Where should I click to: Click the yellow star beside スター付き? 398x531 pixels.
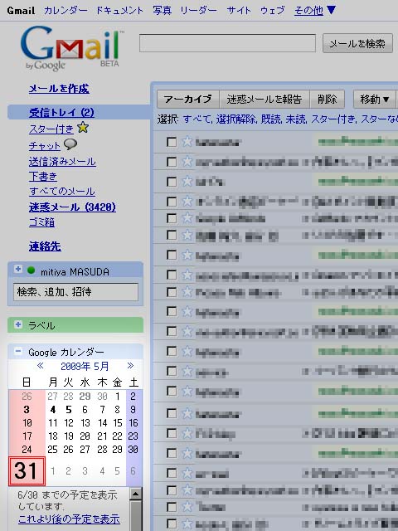(83, 128)
